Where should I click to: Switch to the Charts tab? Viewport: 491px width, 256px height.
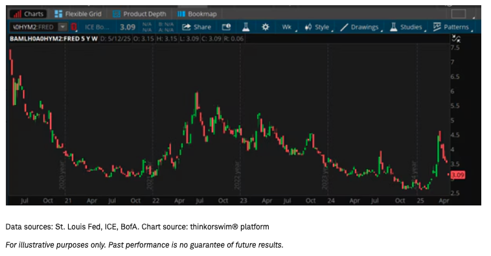tap(29, 14)
